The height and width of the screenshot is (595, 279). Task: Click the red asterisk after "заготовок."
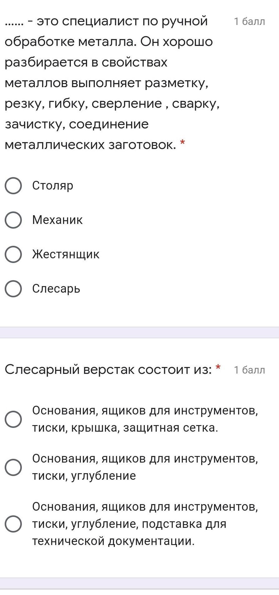[183, 142]
